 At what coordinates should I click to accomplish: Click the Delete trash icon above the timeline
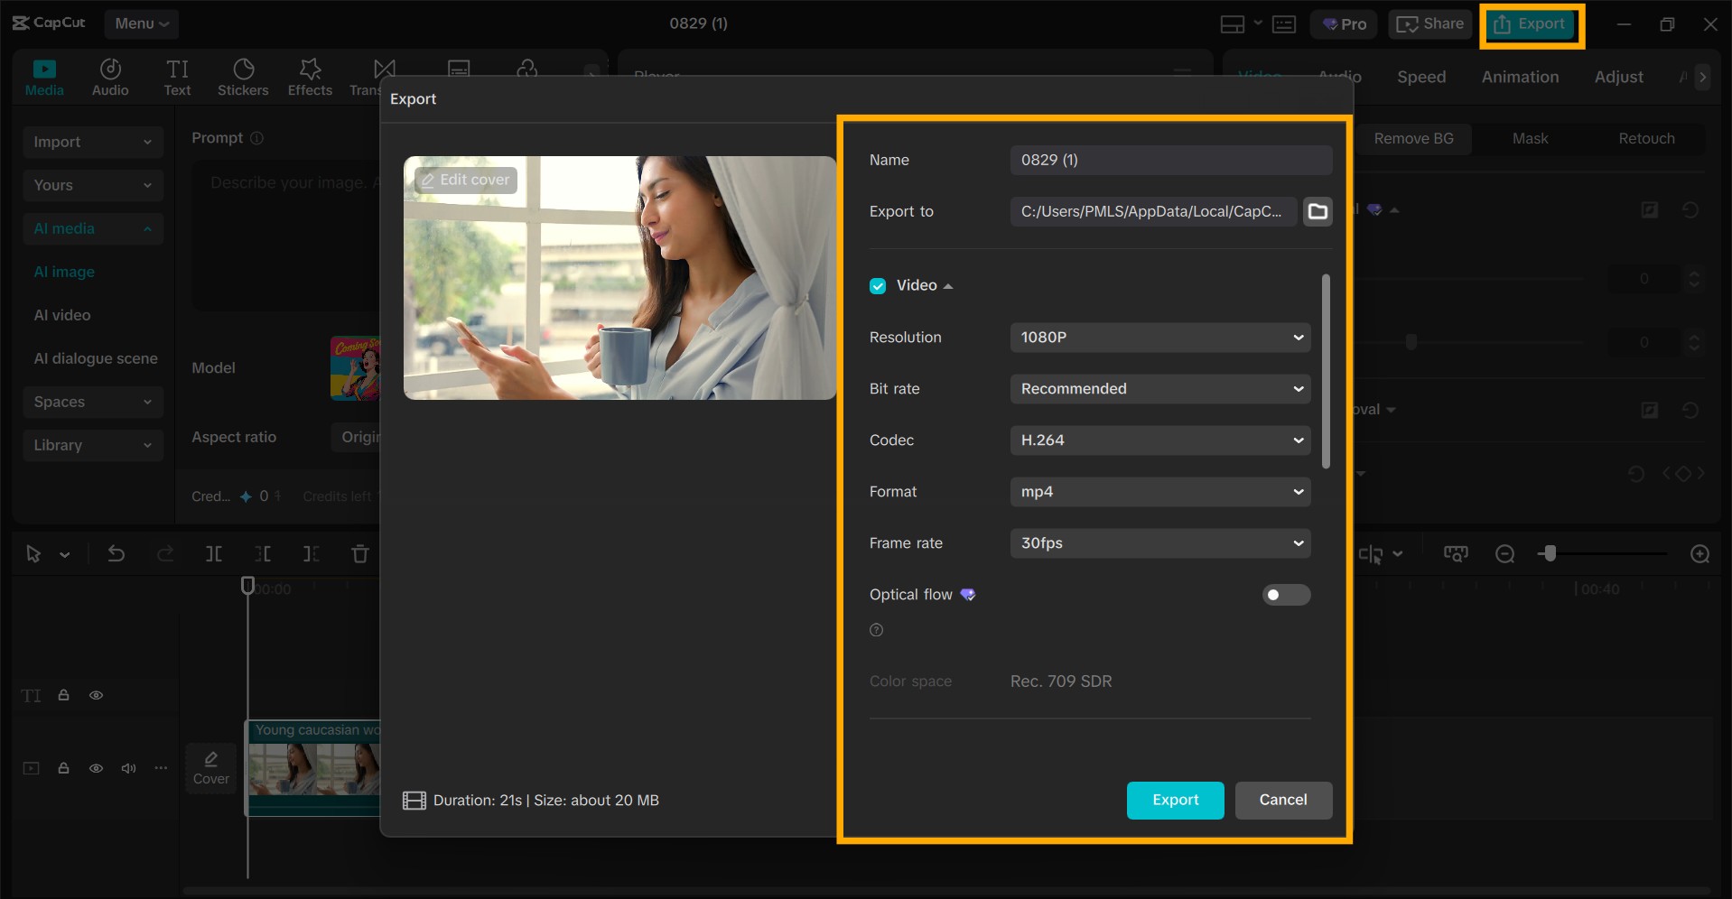point(359,553)
